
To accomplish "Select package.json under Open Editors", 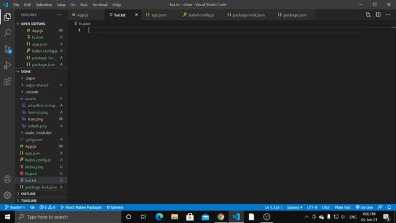I will click(43, 64).
